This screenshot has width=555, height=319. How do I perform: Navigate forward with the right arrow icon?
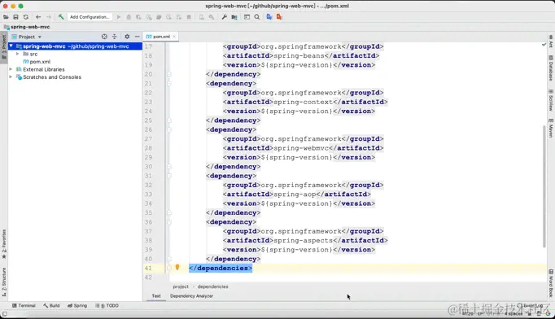tap(49, 17)
